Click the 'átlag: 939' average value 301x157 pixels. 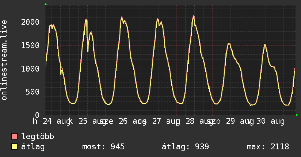(x=185, y=147)
